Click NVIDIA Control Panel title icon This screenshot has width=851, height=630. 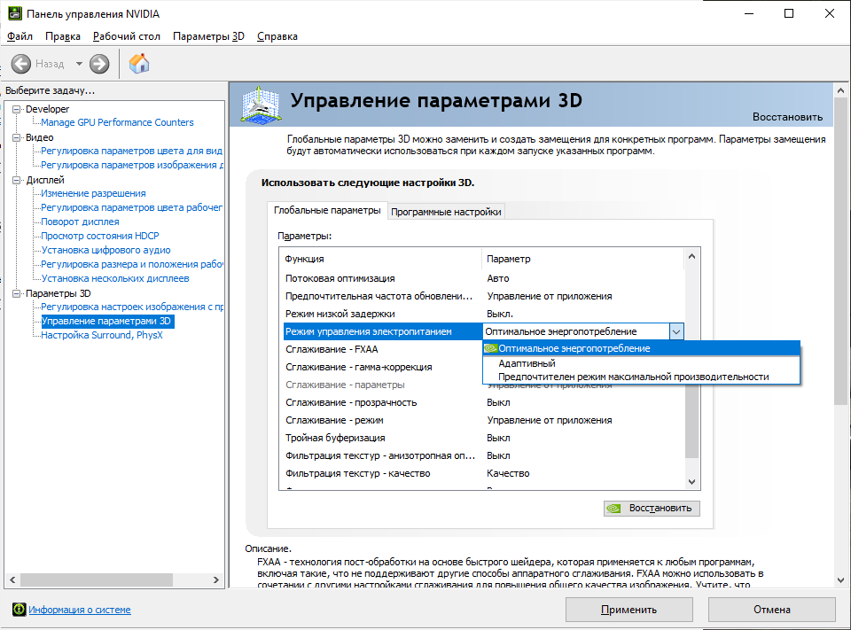pos(15,13)
